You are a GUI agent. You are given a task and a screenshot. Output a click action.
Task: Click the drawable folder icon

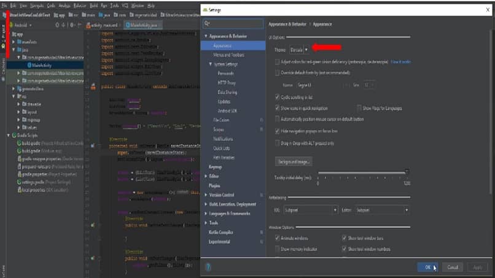pyautogui.click(x=25, y=104)
